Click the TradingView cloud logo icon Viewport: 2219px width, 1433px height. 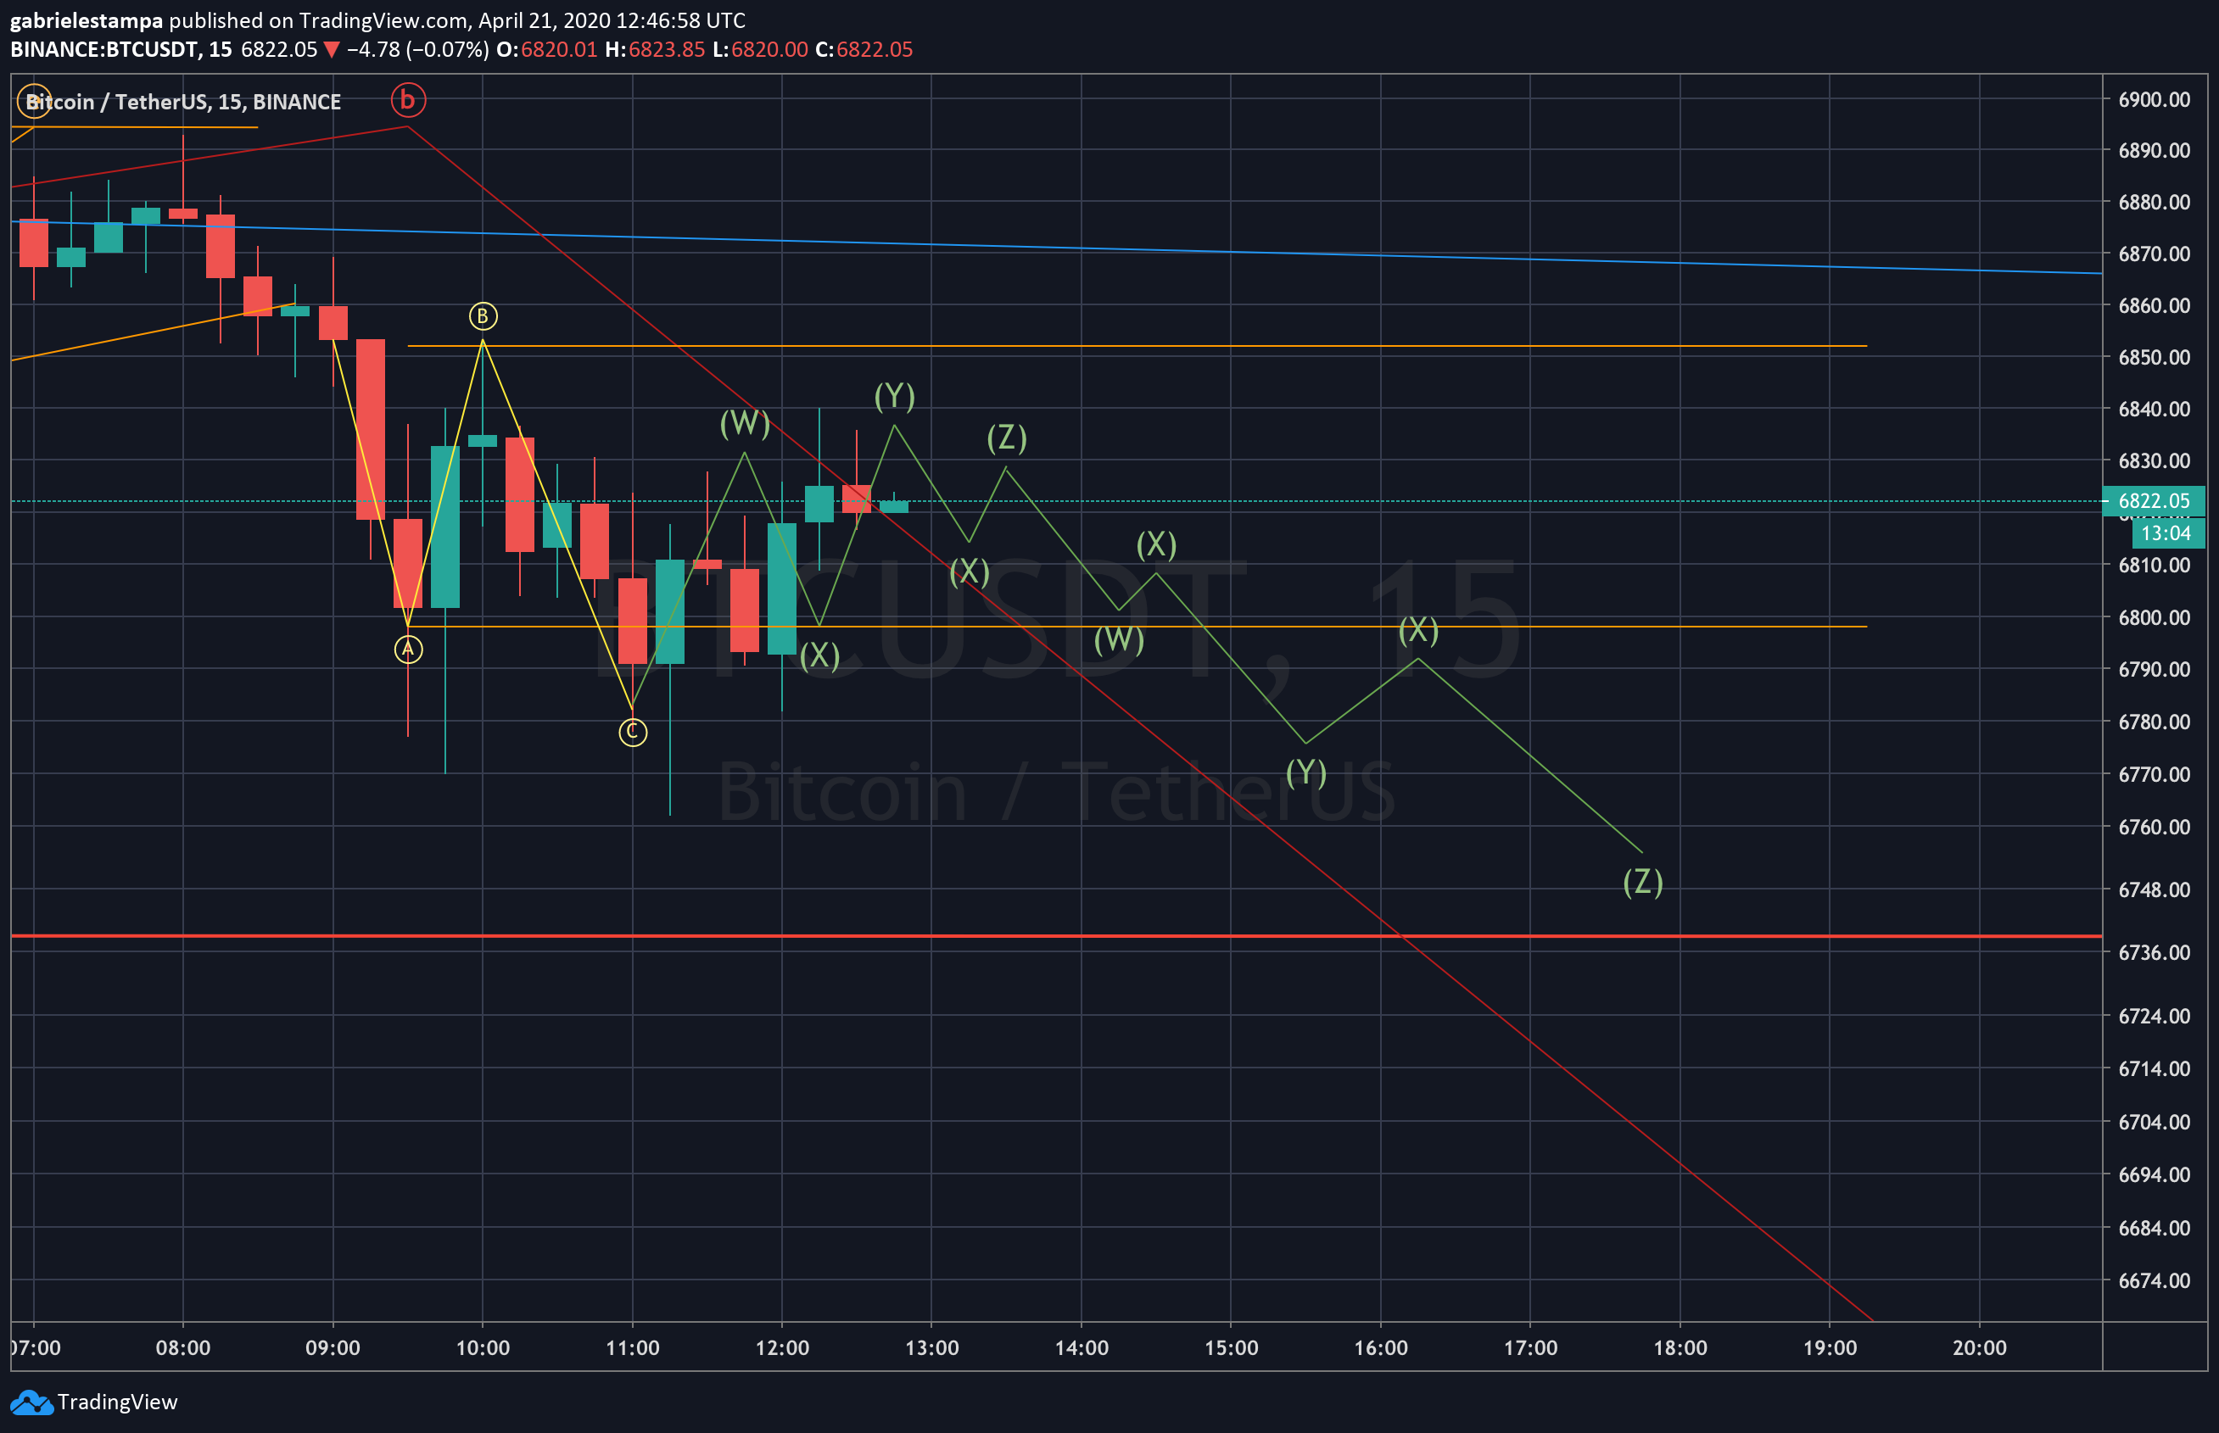pos(31,1402)
